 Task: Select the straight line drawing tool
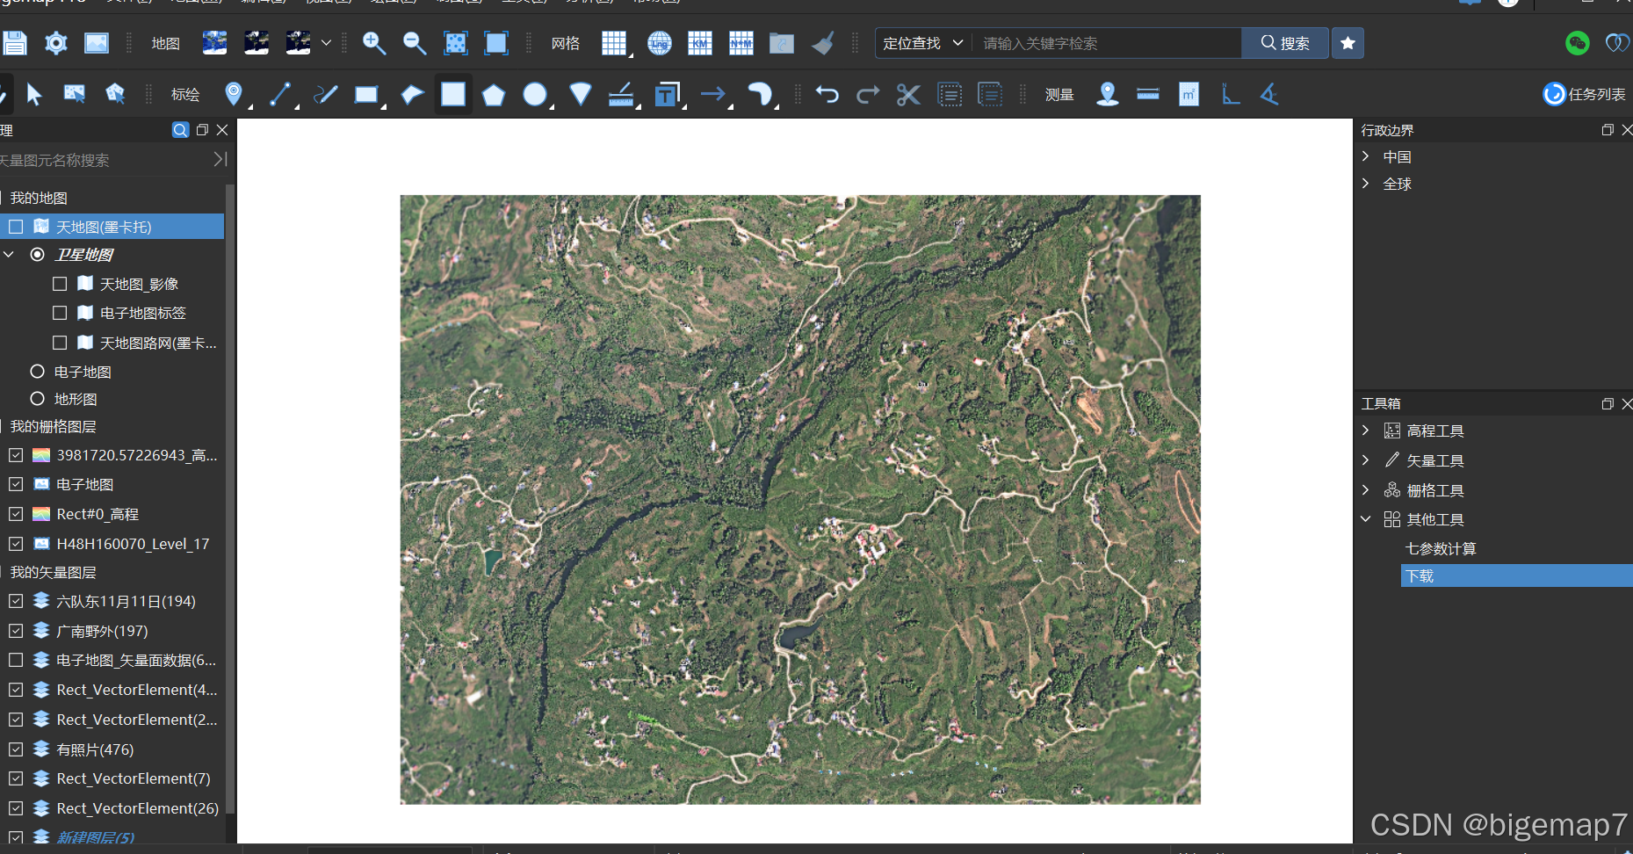[x=280, y=94]
